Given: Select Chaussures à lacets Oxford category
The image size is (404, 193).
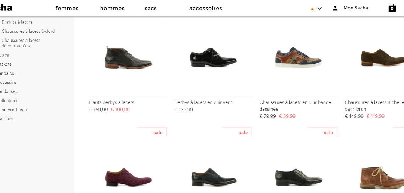Looking at the screenshot, I should coord(28,31).
